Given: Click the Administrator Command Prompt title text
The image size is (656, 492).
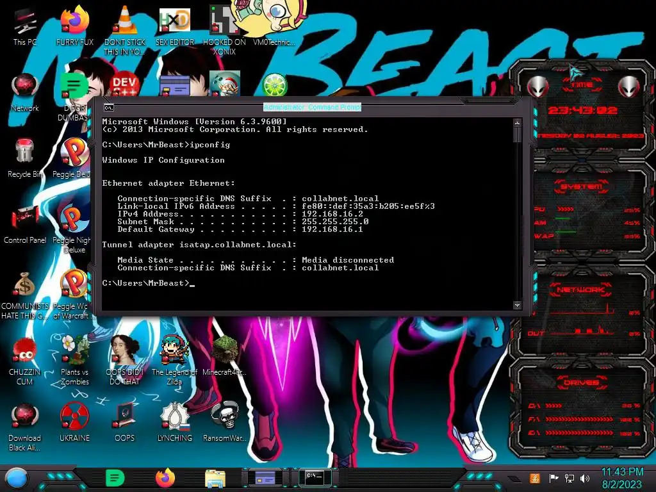Looking at the screenshot, I should click(x=312, y=107).
